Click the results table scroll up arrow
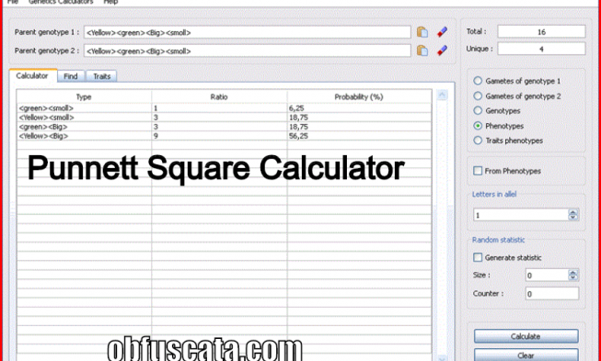The height and width of the screenshot is (361, 601). (443, 95)
